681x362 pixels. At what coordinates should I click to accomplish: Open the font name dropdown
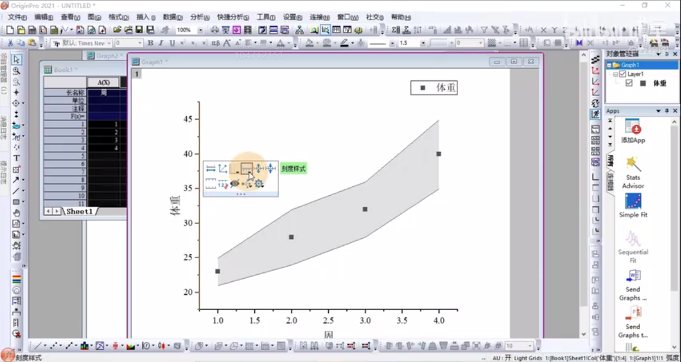pyautogui.click(x=109, y=43)
